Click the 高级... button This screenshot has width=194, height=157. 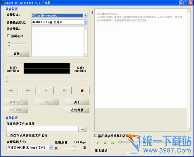(x=18, y=54)
